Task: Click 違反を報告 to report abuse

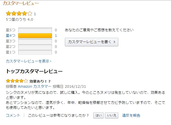Action: pos(131,115)
